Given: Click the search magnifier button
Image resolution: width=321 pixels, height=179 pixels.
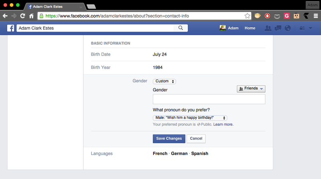Looking at the screenshot, I should tap(180, 28).
